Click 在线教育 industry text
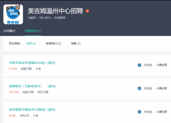Screen dimensions: 171x123 click(x=60, y=18)
